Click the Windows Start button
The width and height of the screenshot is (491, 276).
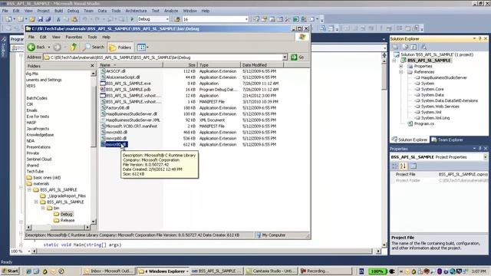click(10, 271)
